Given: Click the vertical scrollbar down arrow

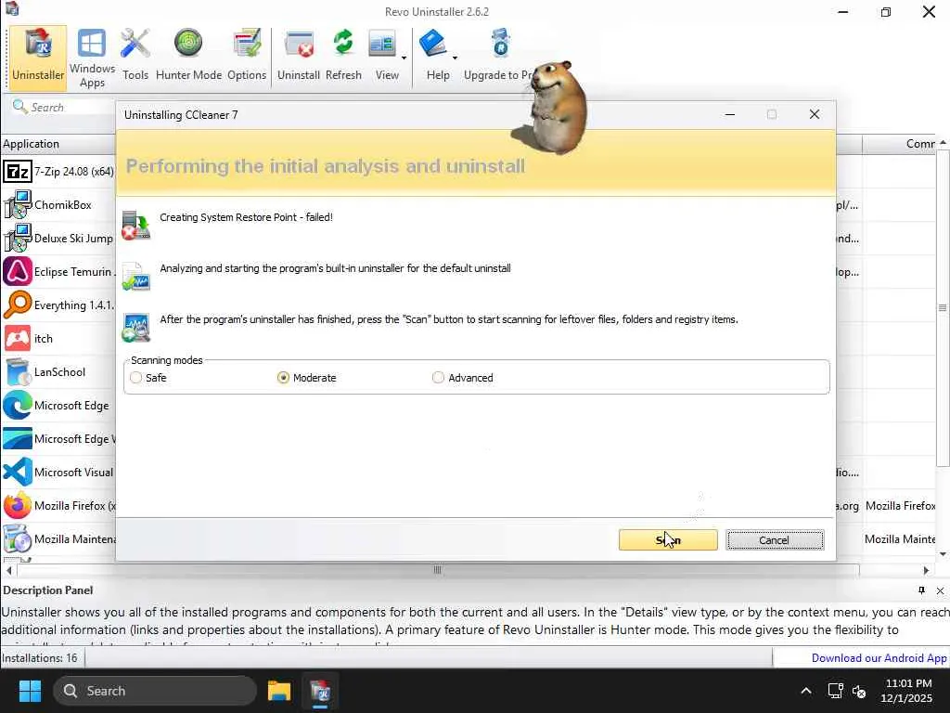Looking at the screenshot, I should click(x=943, y=553).
